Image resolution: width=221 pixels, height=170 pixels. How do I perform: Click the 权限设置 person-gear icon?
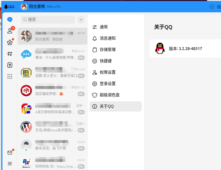coord(95,73)
